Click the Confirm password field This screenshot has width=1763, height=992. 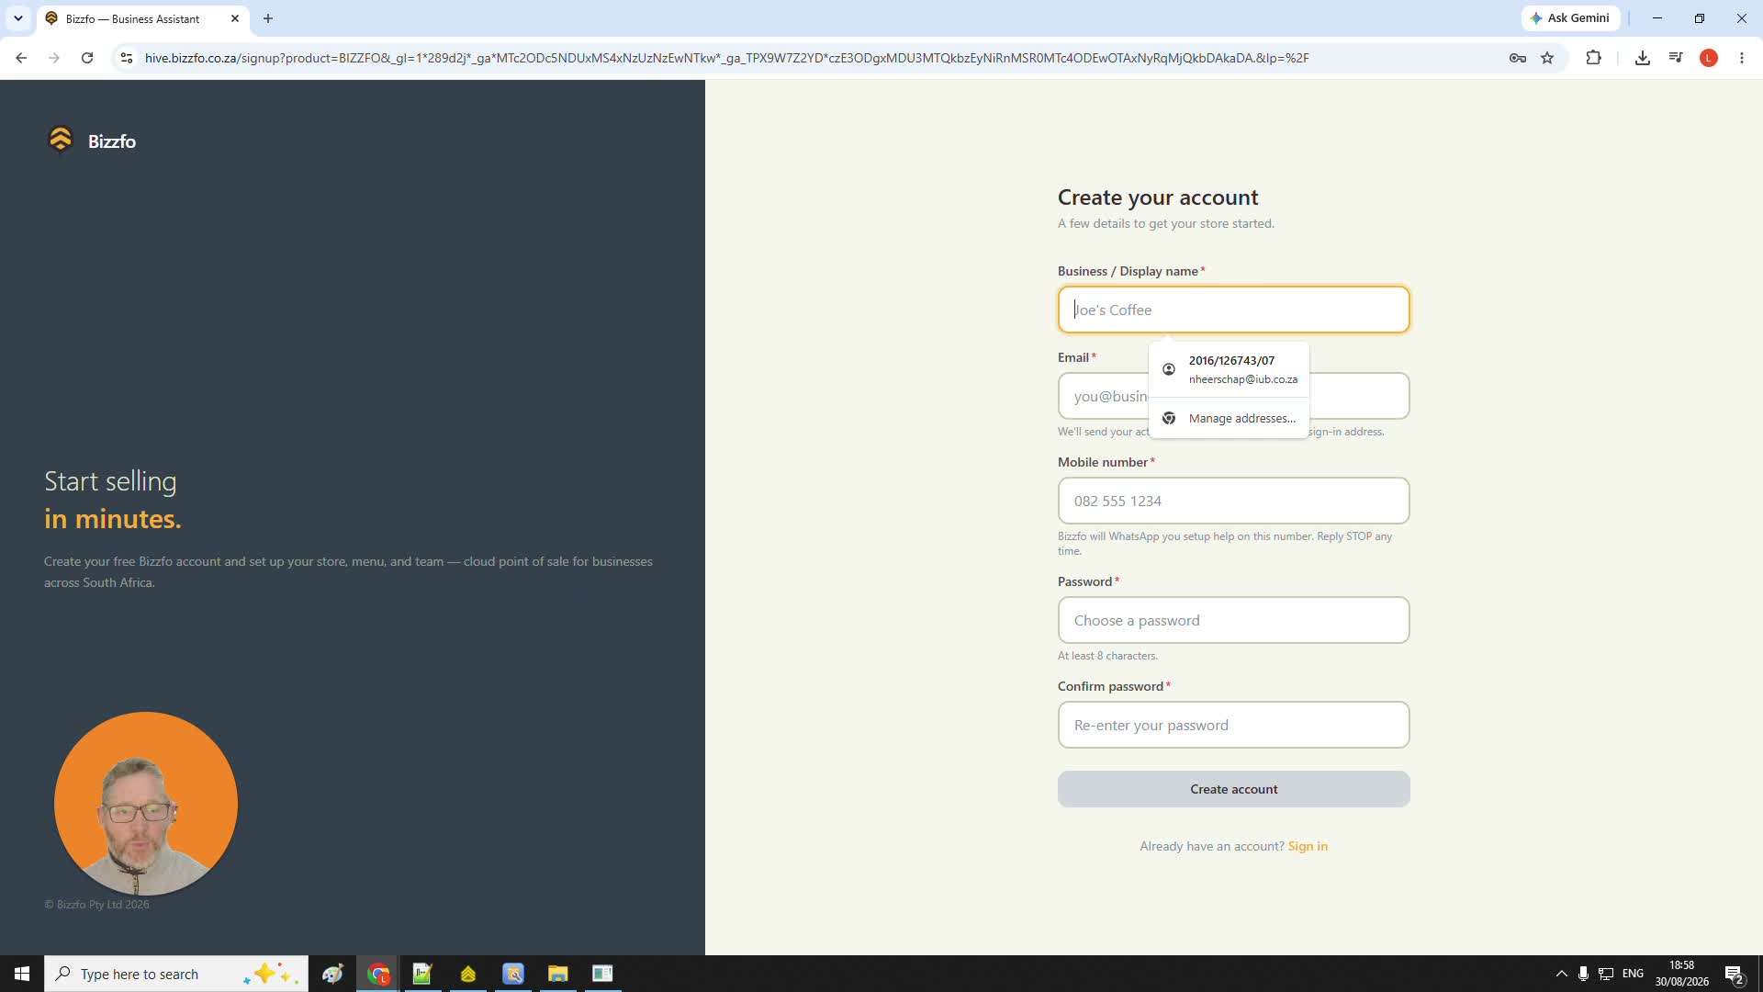pos(1233,725)
